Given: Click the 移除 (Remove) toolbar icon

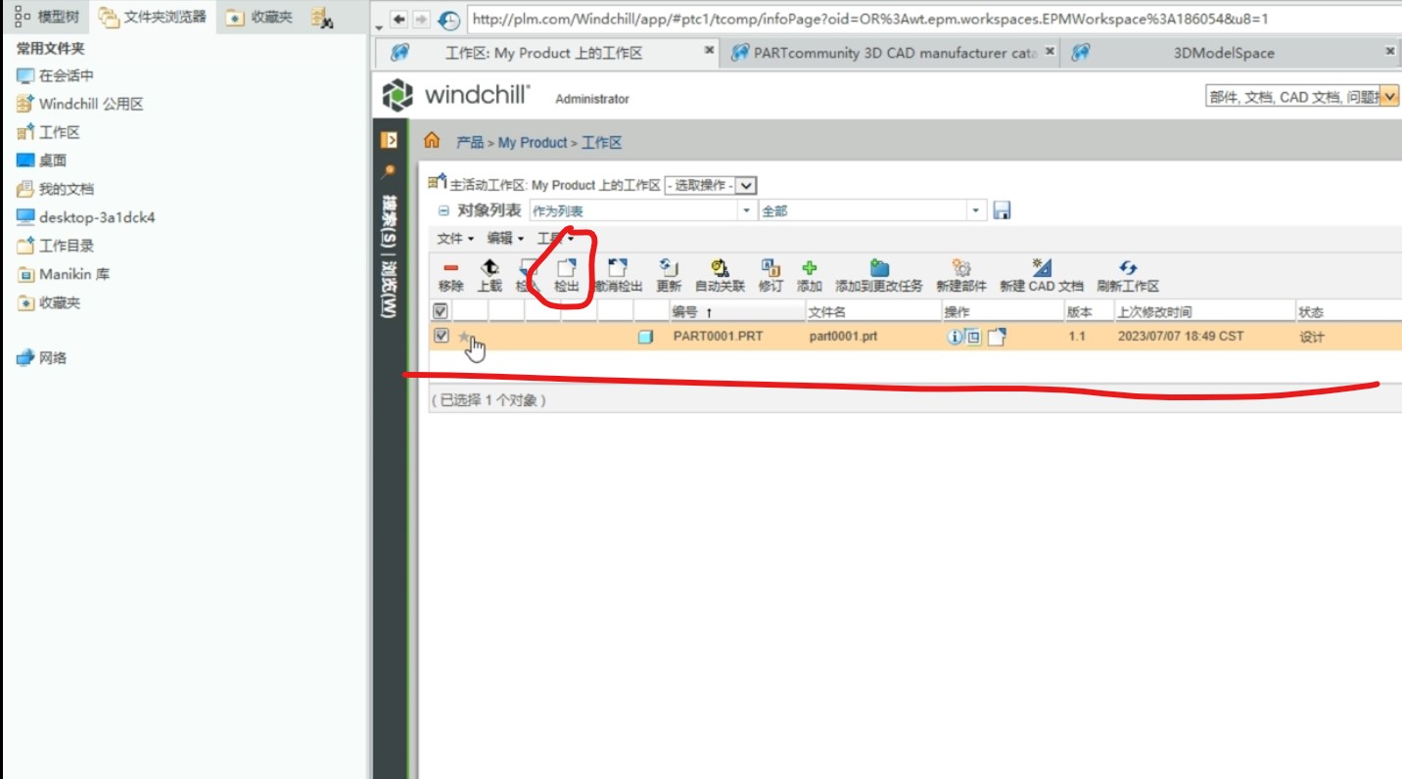Looking at the screenshot, I should (x=450, y=267).
